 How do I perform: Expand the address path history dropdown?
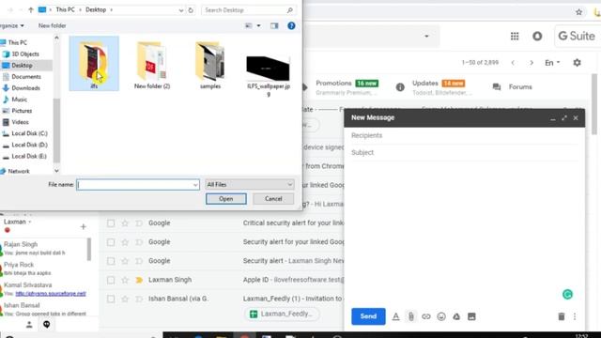pyautogui.click(x=181, y=10)
